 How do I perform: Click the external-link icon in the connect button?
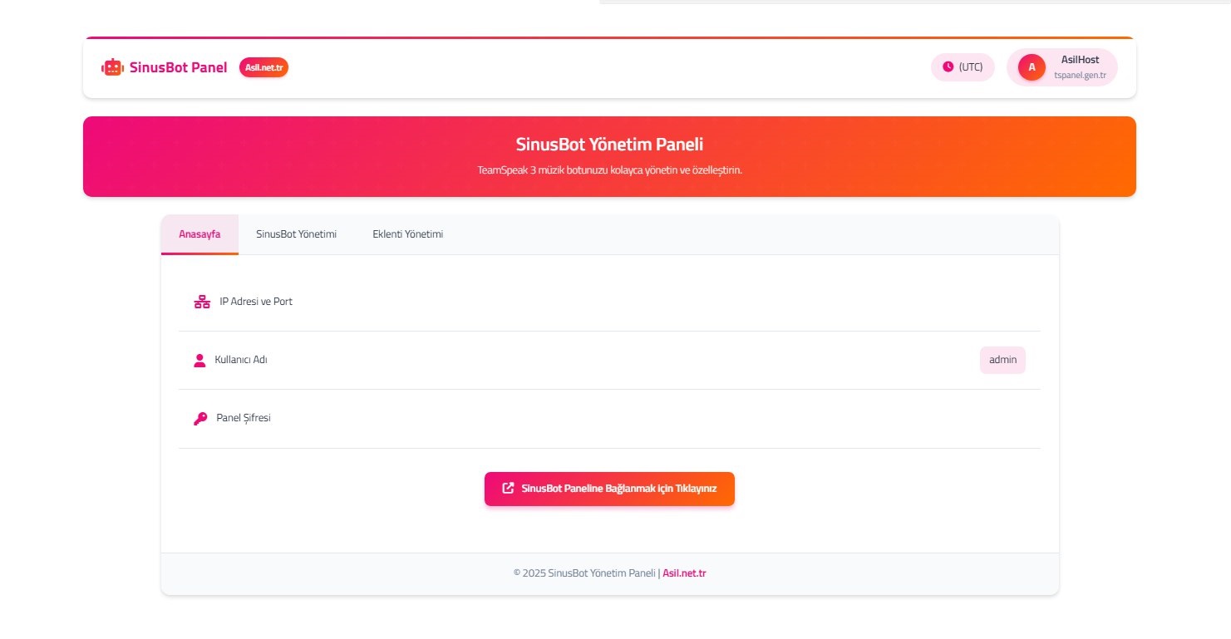pyautogui.click(x=508, y=489)
